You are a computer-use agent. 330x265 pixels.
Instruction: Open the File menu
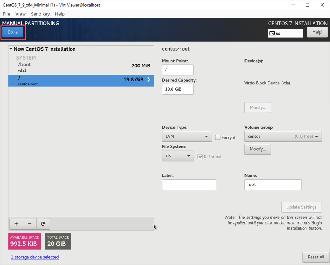pyautogui.click(x=7, y=14)
